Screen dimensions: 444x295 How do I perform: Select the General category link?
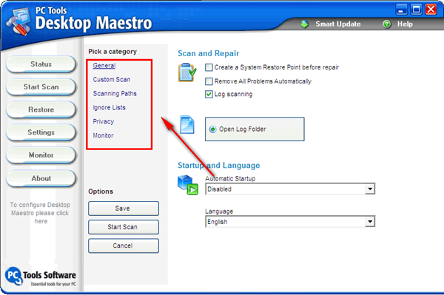pyautogui.click(x=104, y=66)
